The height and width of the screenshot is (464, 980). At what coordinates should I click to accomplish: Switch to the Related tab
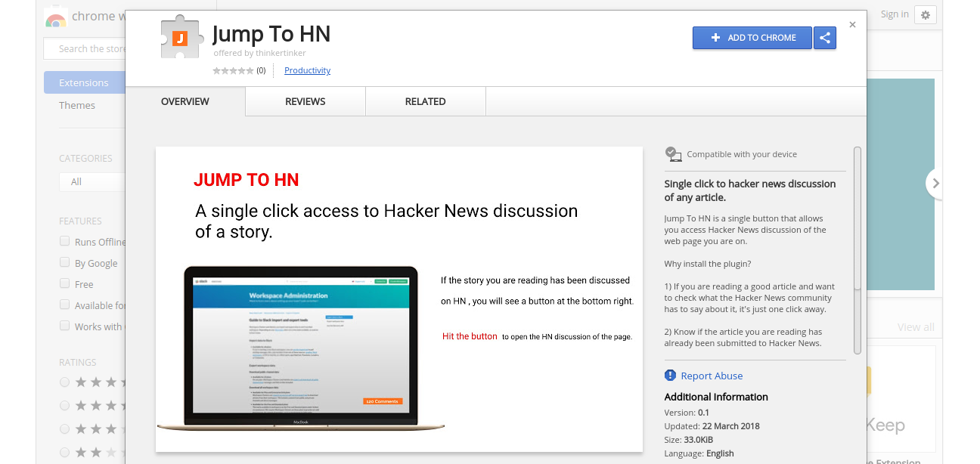(425, 101)
